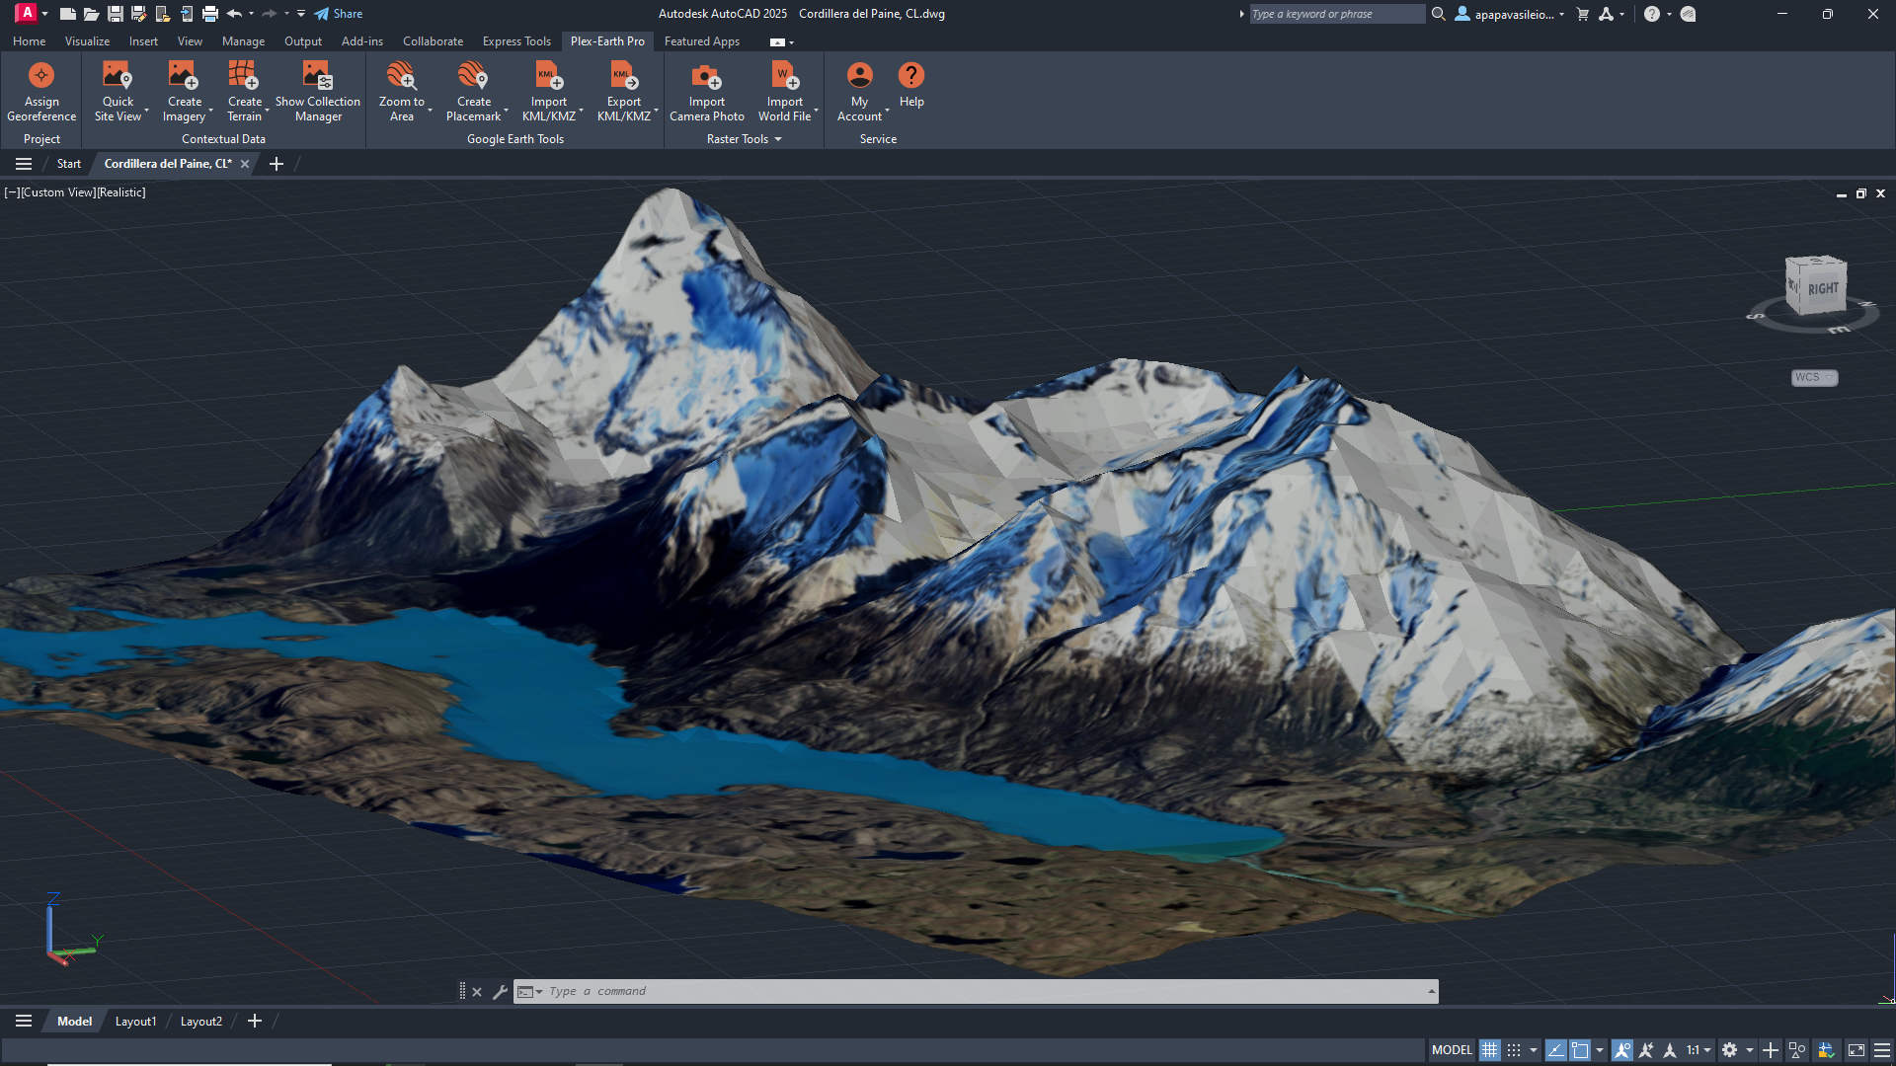Toggle object snap mode
Screen dimensions: 1896x1066
point(1624,1049)
